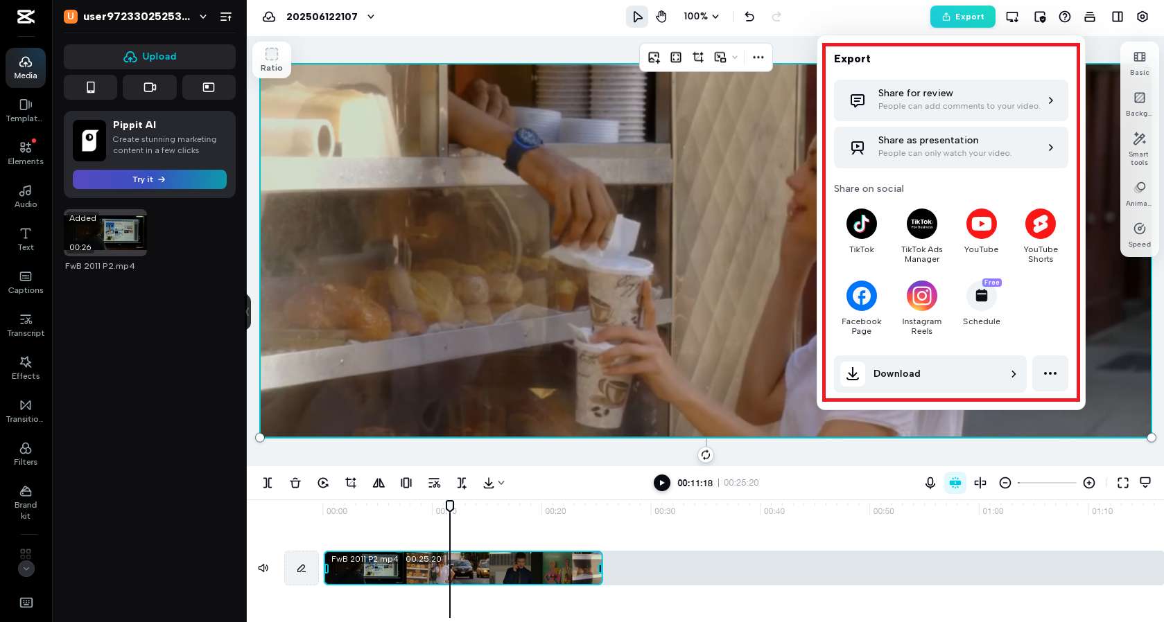Switch to the Effects tab

pos(26,368)
